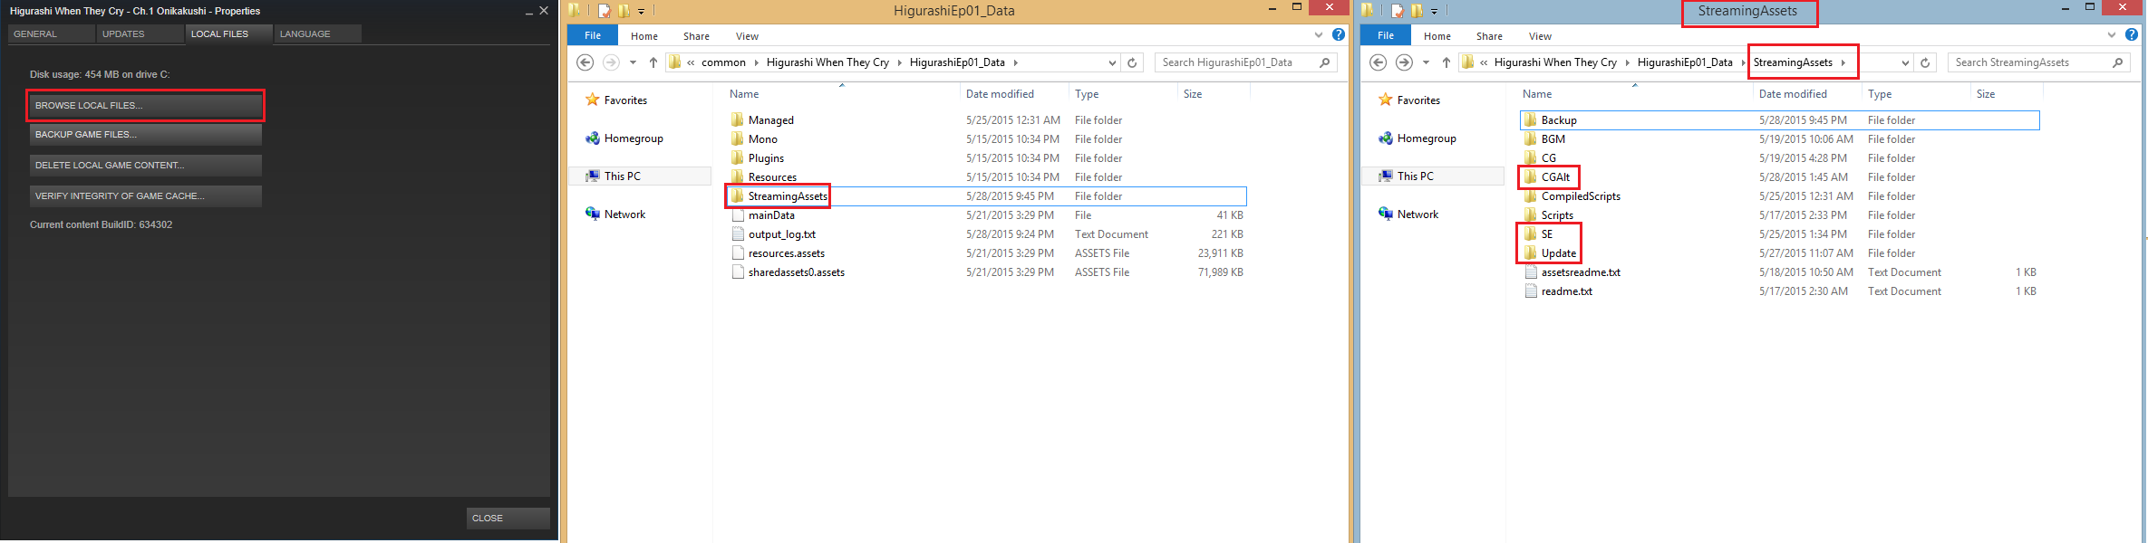Click the Up arrow in StreamingAssets window
Image resolution: width=2148 pixels, height=543 pixels.
1446,62
